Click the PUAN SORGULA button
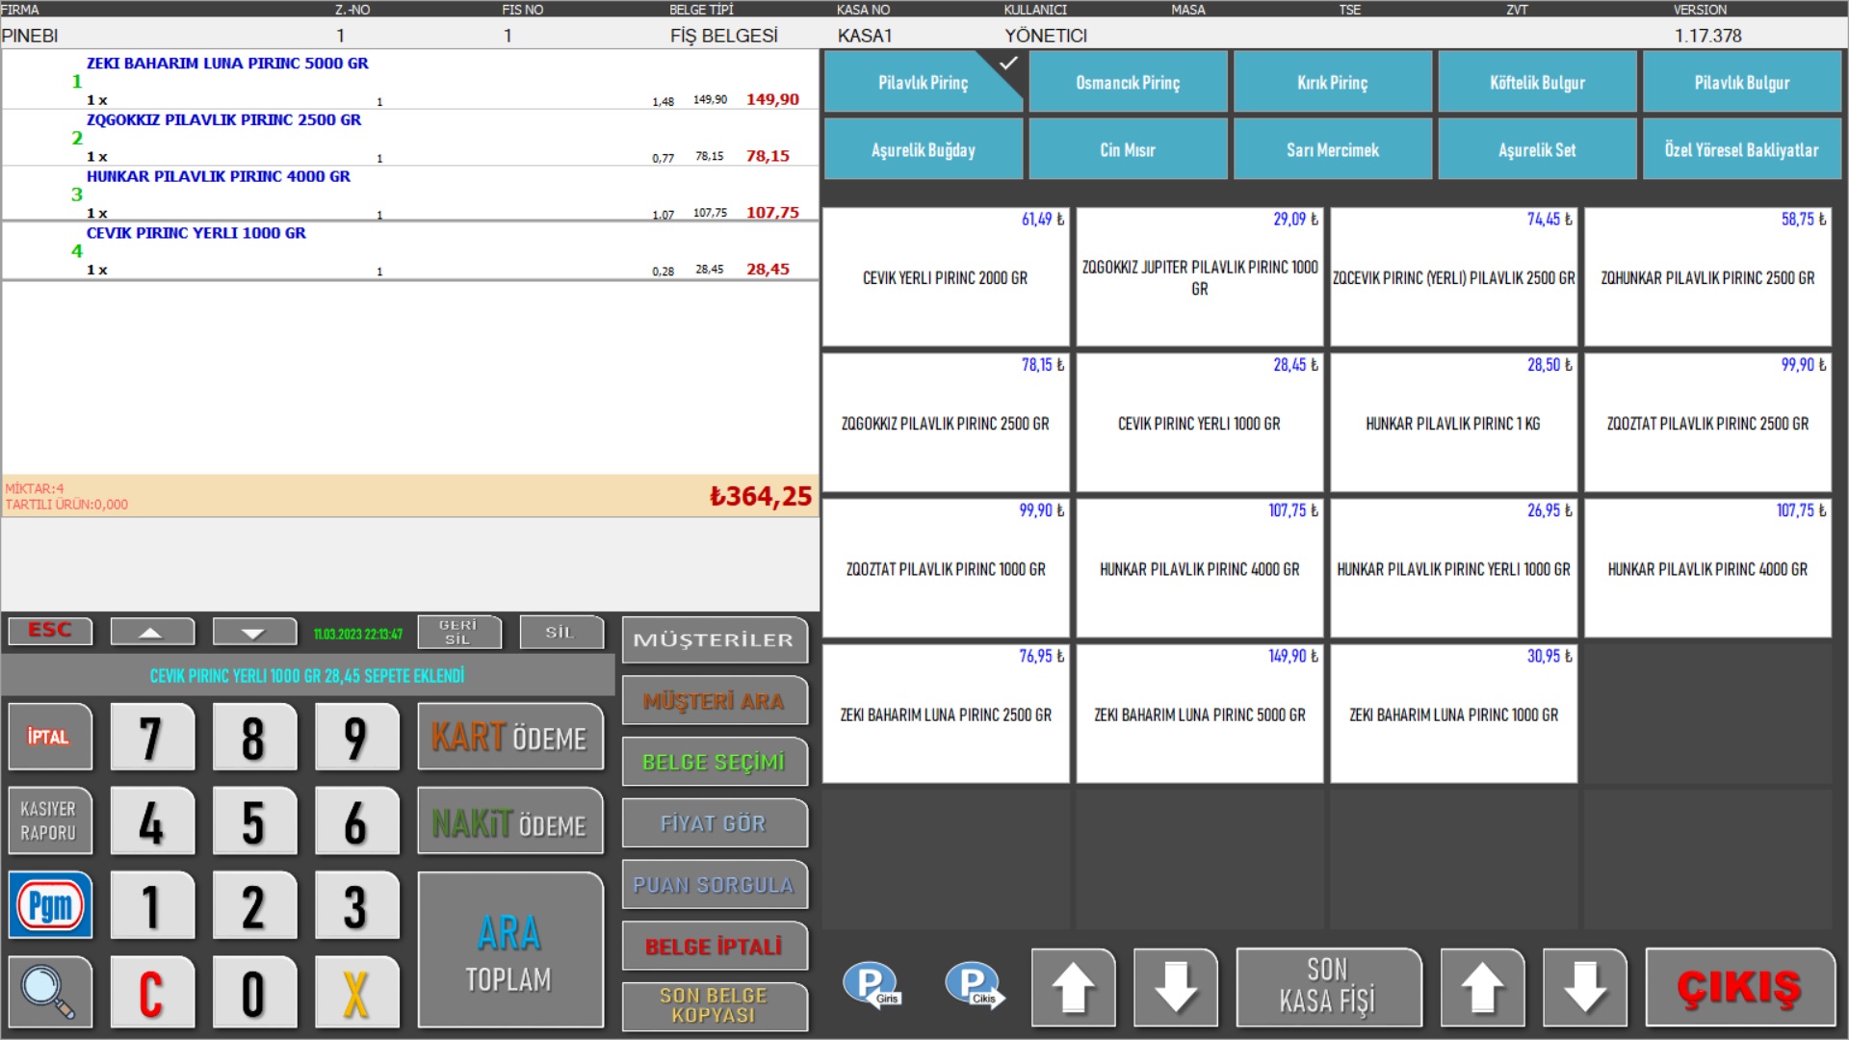The image size is (1849, 1040). 714,885
